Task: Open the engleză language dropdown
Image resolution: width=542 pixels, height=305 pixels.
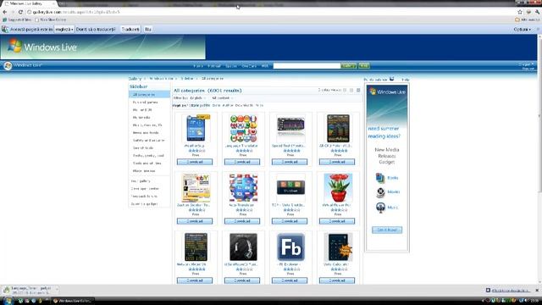Action: click(x=64, y=30)
